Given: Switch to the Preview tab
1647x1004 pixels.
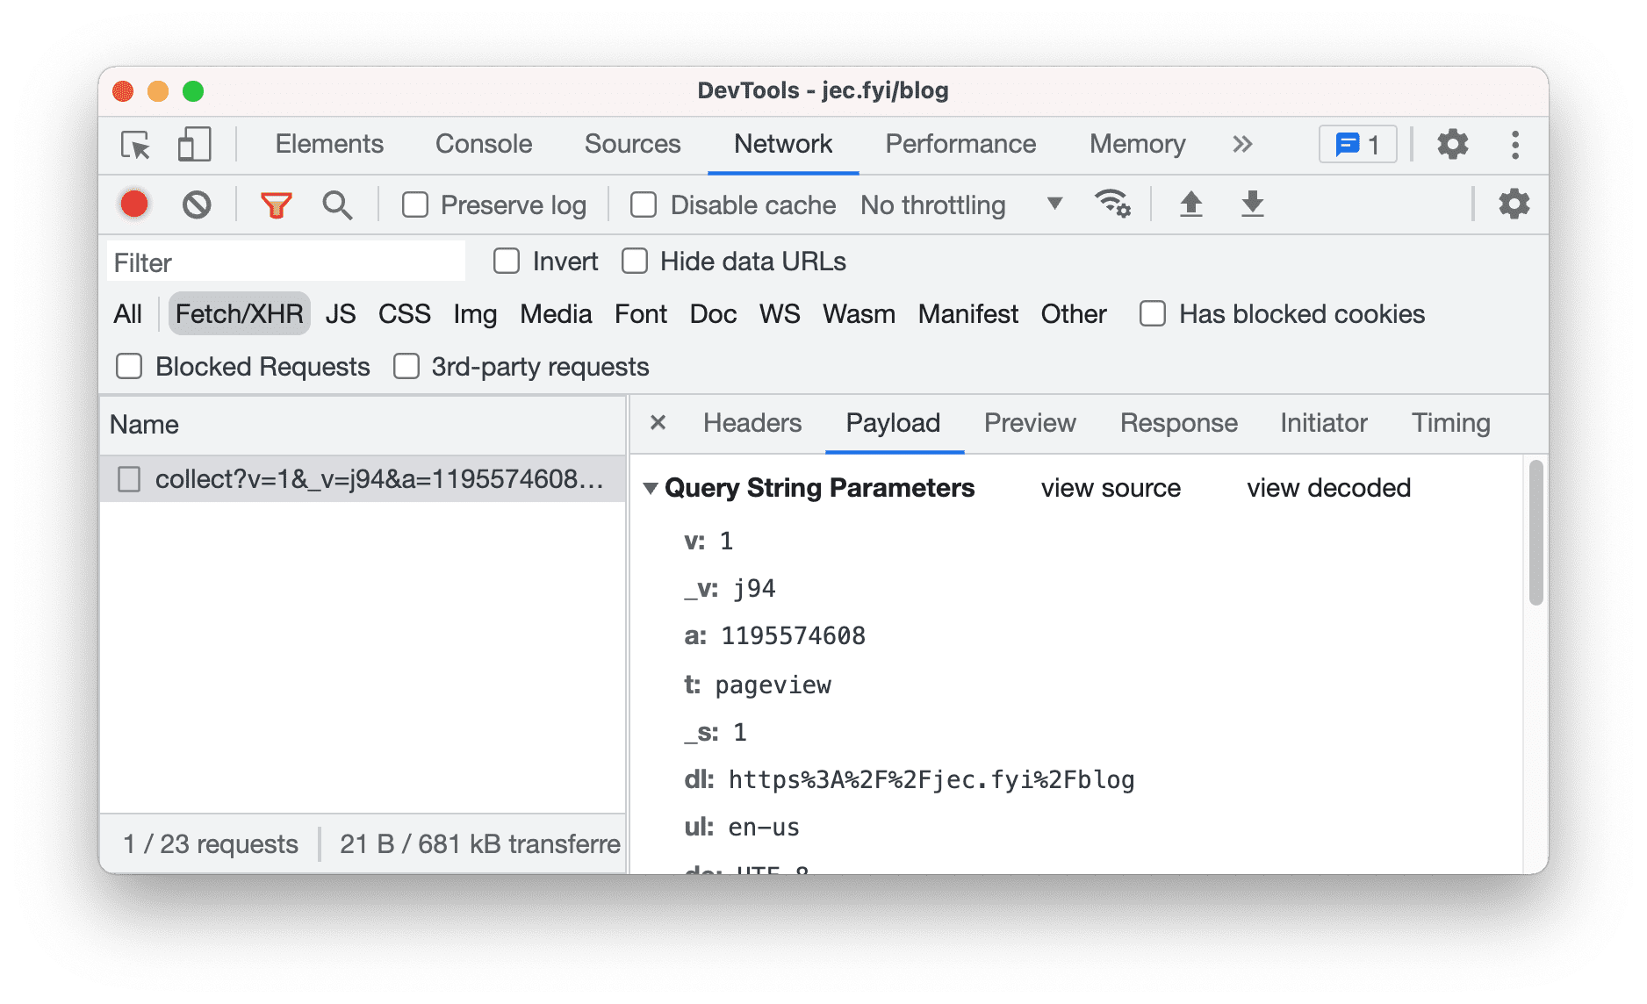Looking at the screenshot, I should 1030,423.
